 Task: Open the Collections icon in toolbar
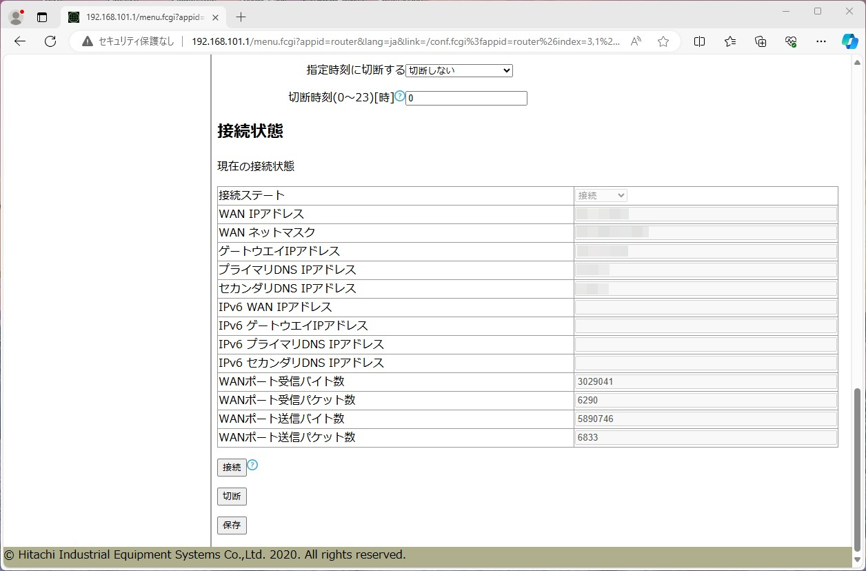click(761, 41)
